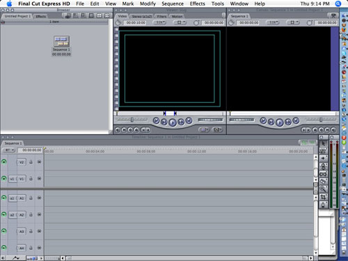Viewport: 348px width, 261px height.
Task: Disable the A4 track audible control
Action: coord(4,248)
